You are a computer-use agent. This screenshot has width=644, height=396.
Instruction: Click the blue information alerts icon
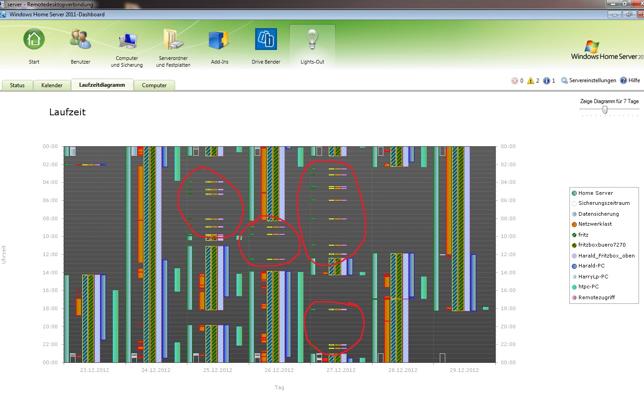[x=547, y=81]
